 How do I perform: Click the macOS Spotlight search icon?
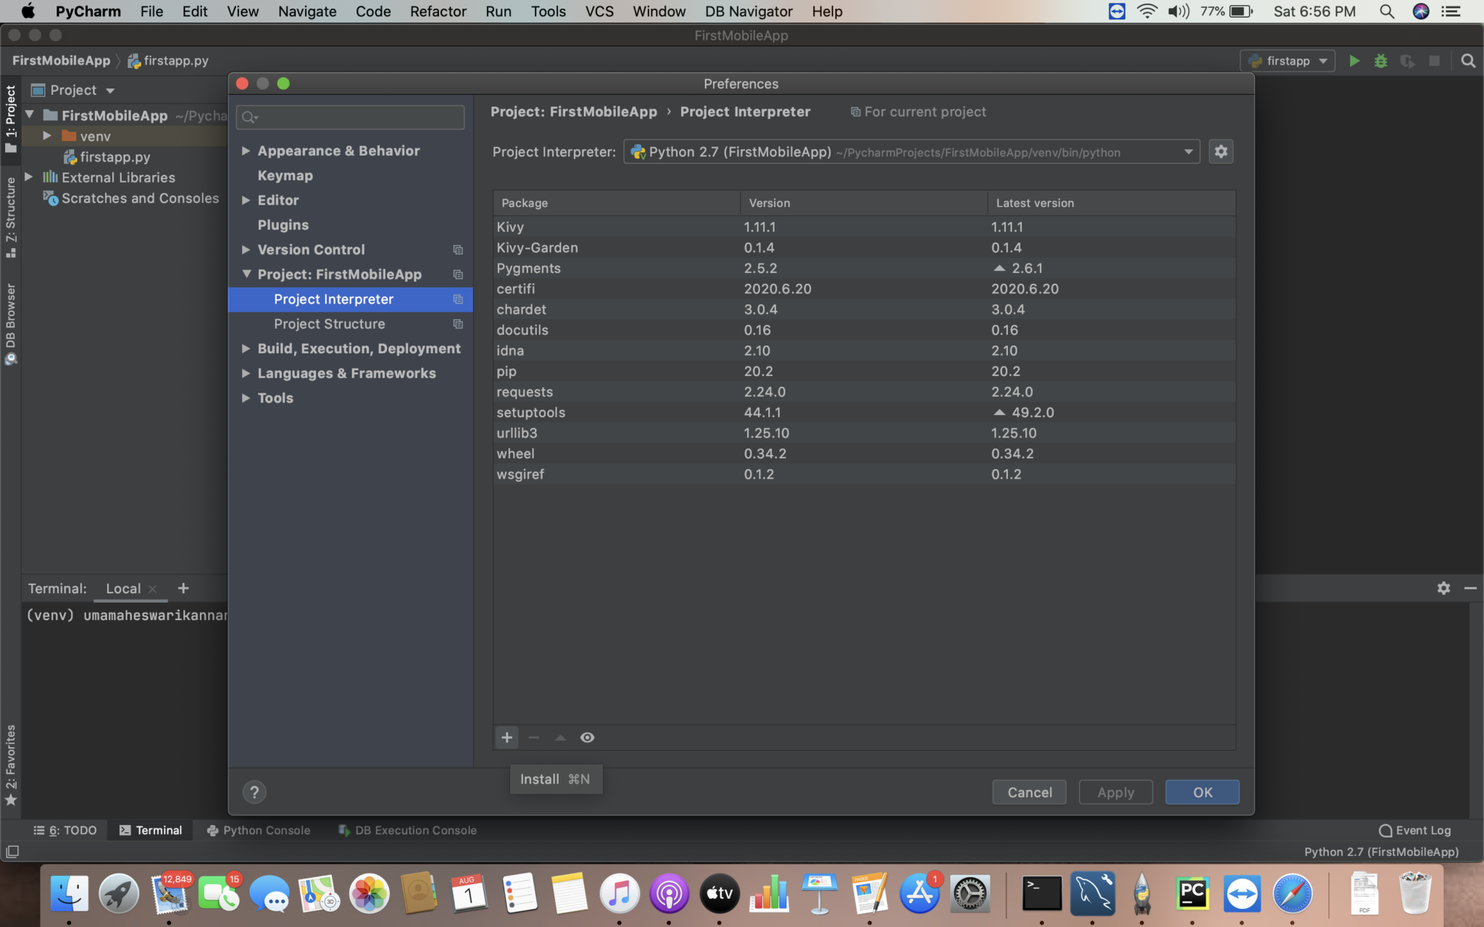[x=1386, y=12]
